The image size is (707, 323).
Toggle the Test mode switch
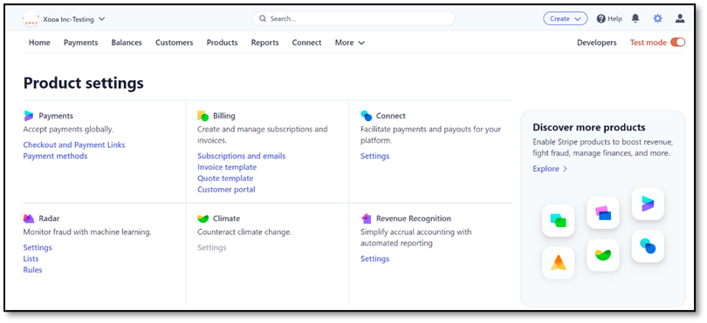point(677,43)
